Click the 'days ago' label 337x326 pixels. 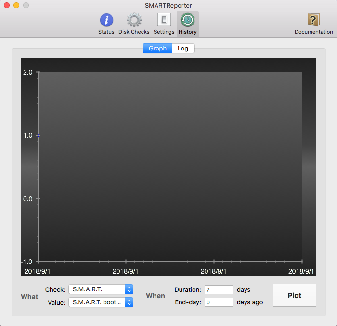click(x=250, y=302)
